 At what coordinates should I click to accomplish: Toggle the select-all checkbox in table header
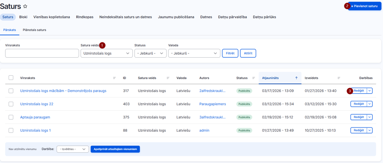tap(11, 77)
